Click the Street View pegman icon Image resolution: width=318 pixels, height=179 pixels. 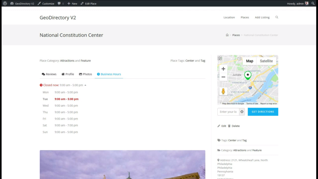(x=223, y=91)
